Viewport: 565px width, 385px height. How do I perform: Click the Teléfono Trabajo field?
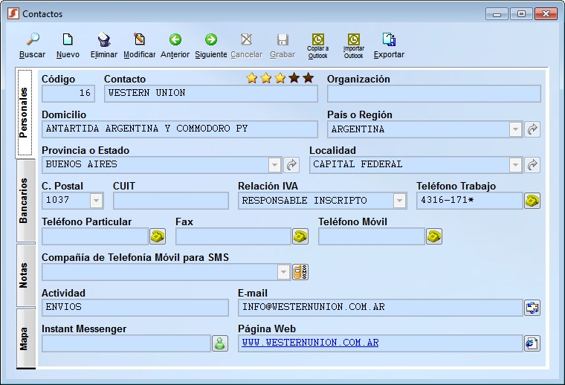click(470, 201)
